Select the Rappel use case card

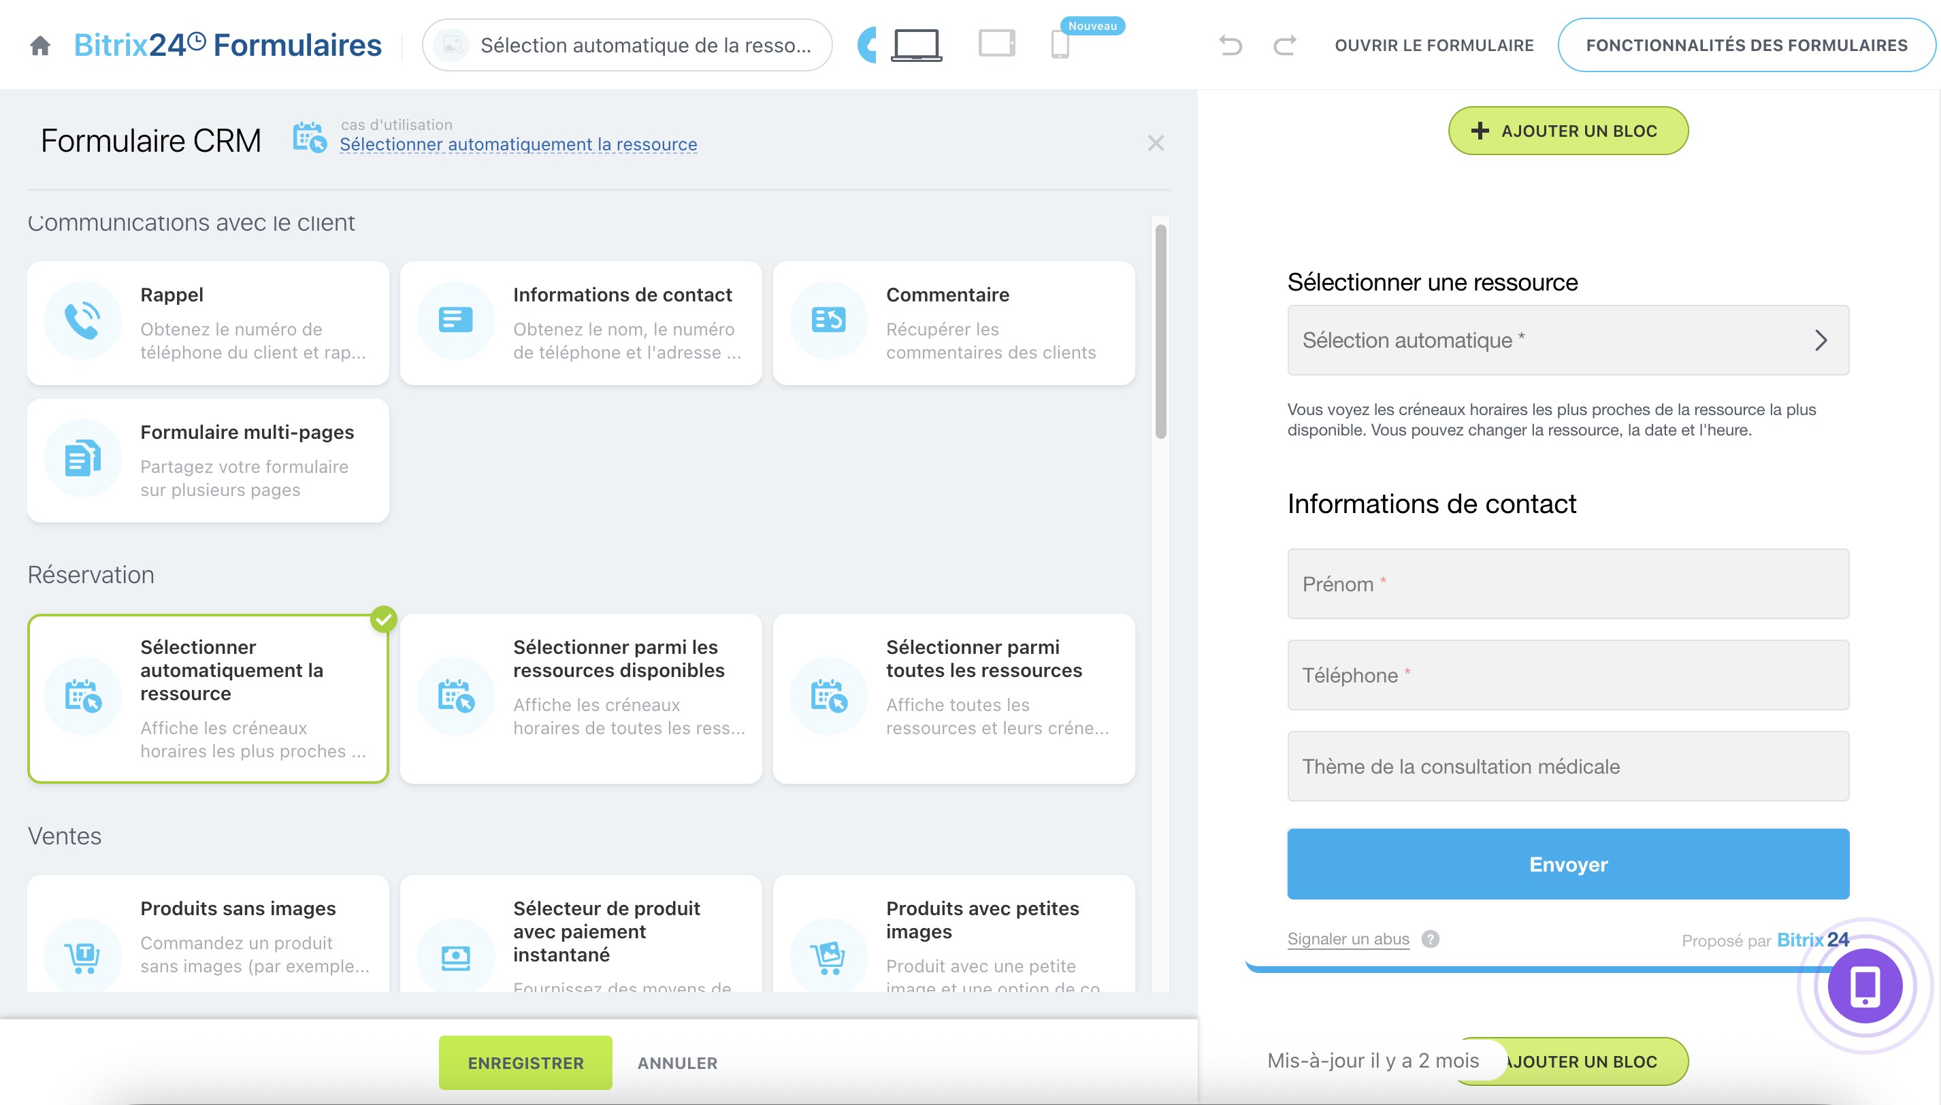tap(208, 323)
